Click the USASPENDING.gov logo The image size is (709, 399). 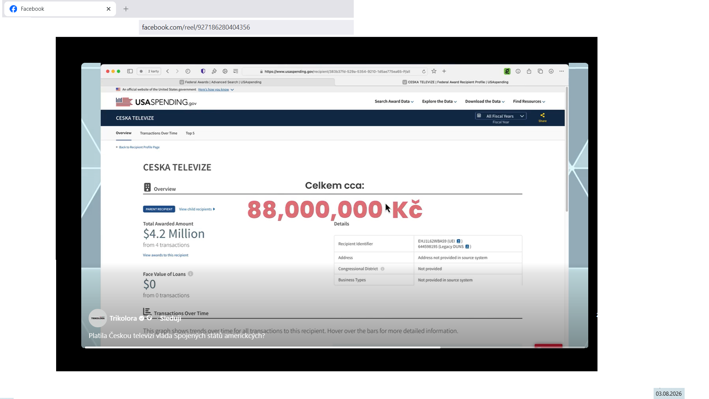(156, 102)
